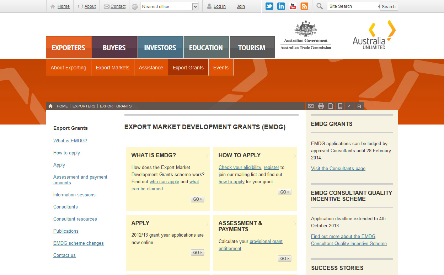Open the LinkedIn social icon
This screenshot has height=275, width=444.
point(281,6)
